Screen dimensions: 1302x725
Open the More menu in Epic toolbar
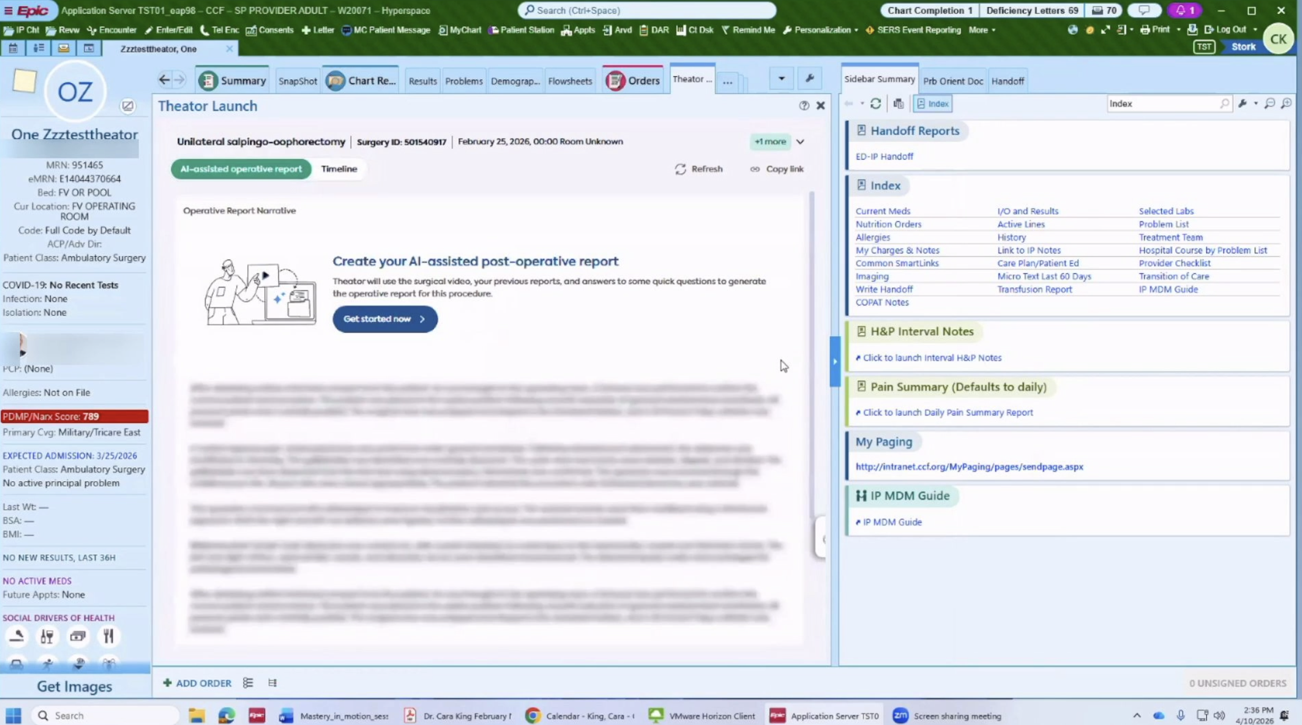pyautogui.click(x=981, y=30)
